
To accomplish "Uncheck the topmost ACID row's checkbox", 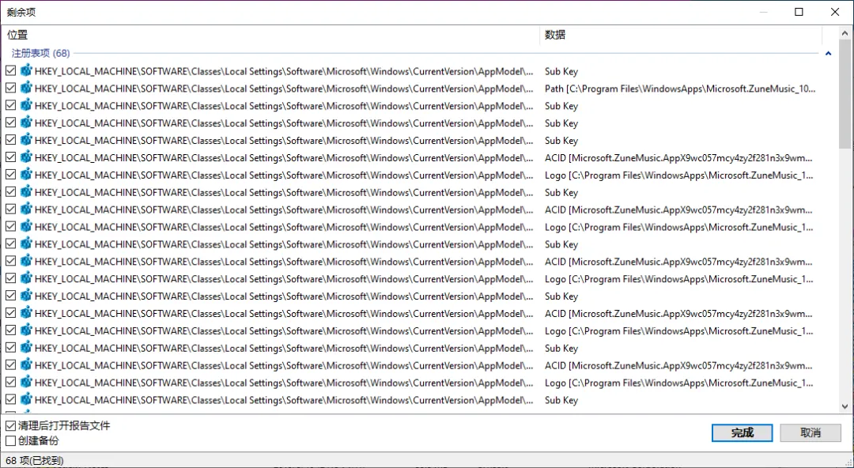I will pos(11,157).
